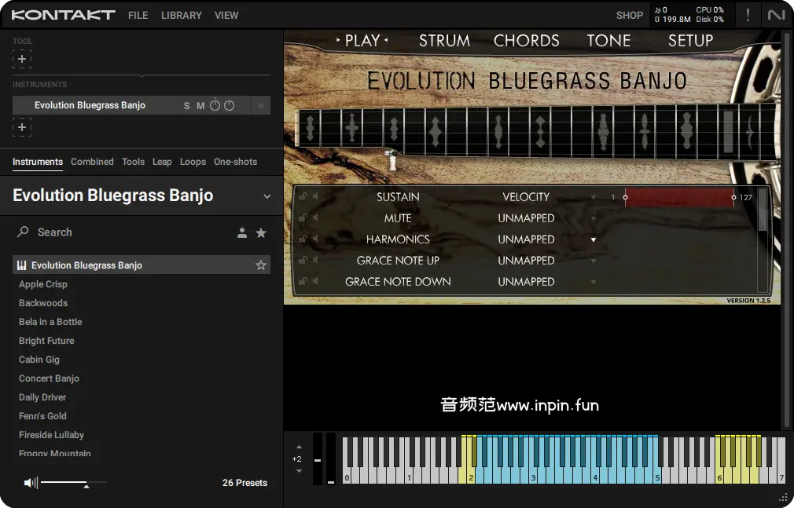Expand the Evolution Bluegrass Banjo library chevron
Screen dimensions: 794x508
click(267, 196)
